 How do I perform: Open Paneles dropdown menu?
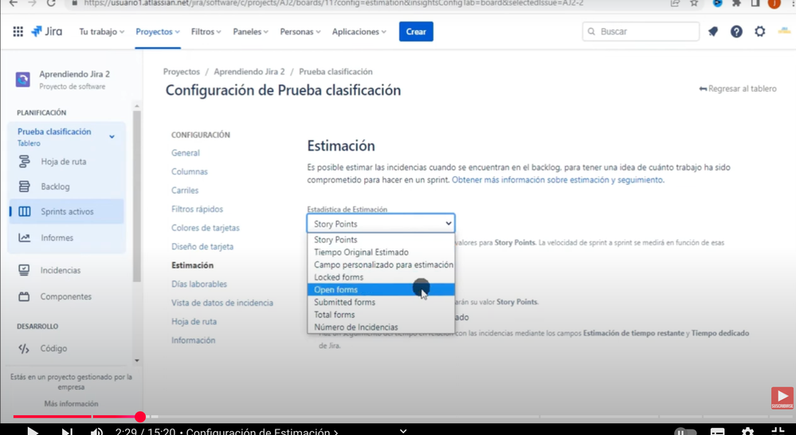pyautogui.click(x=251, y=32)
